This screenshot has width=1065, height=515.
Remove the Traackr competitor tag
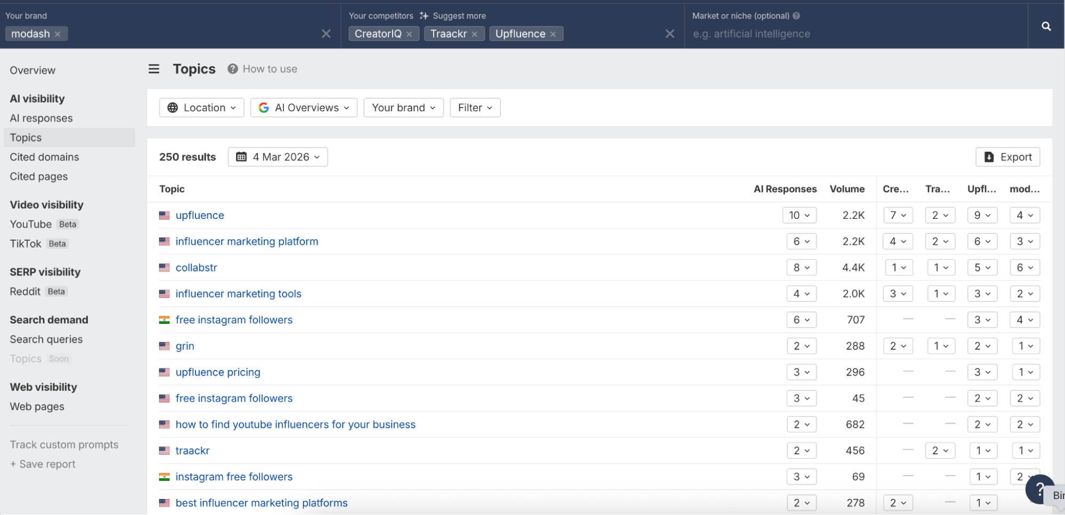(475, 34)
